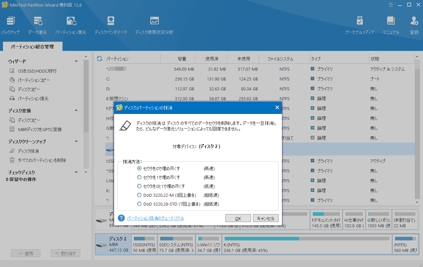Start ディスクベンチマーク disk benchmark
The height and width of the screenshot is (267, 423).
click(111, 26)
